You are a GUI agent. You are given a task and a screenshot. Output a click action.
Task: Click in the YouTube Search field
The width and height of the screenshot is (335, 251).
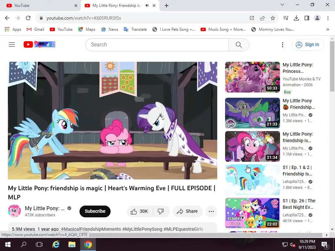click(157, 44)
